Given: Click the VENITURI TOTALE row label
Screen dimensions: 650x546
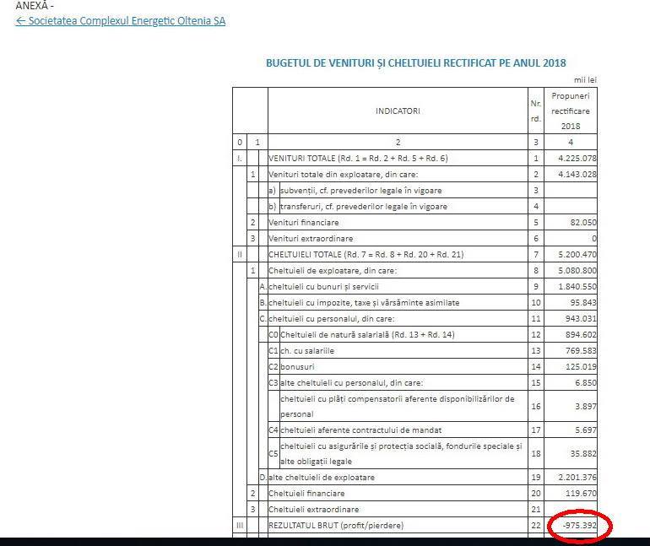Looking at the screenshot, I should point(358,158).
